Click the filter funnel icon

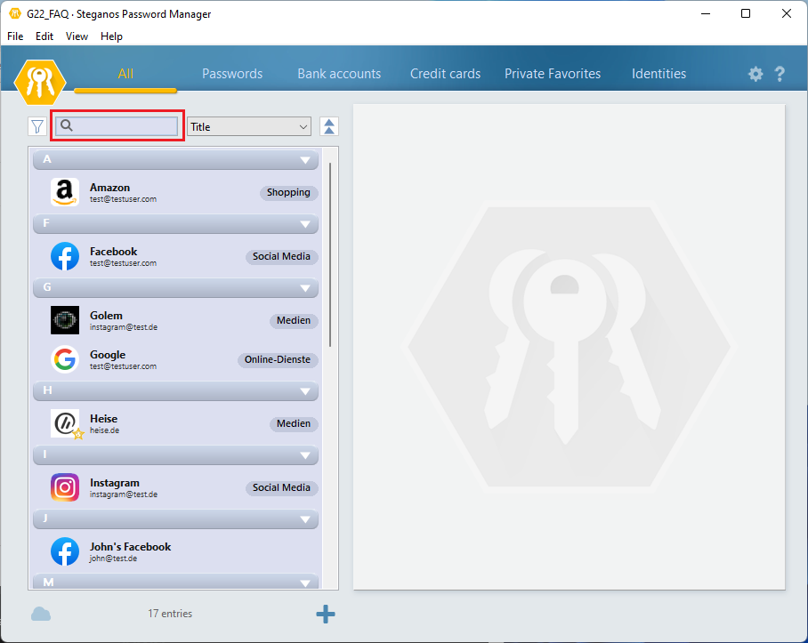36,126
